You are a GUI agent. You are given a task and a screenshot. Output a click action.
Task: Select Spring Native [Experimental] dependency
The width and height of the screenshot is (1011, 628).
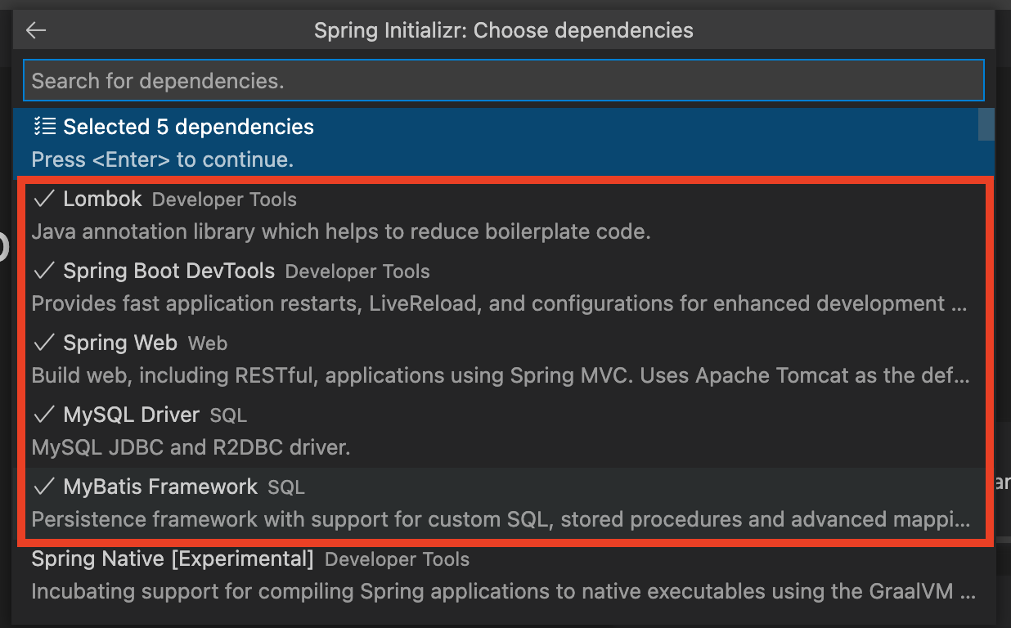[x=505, y=576]
